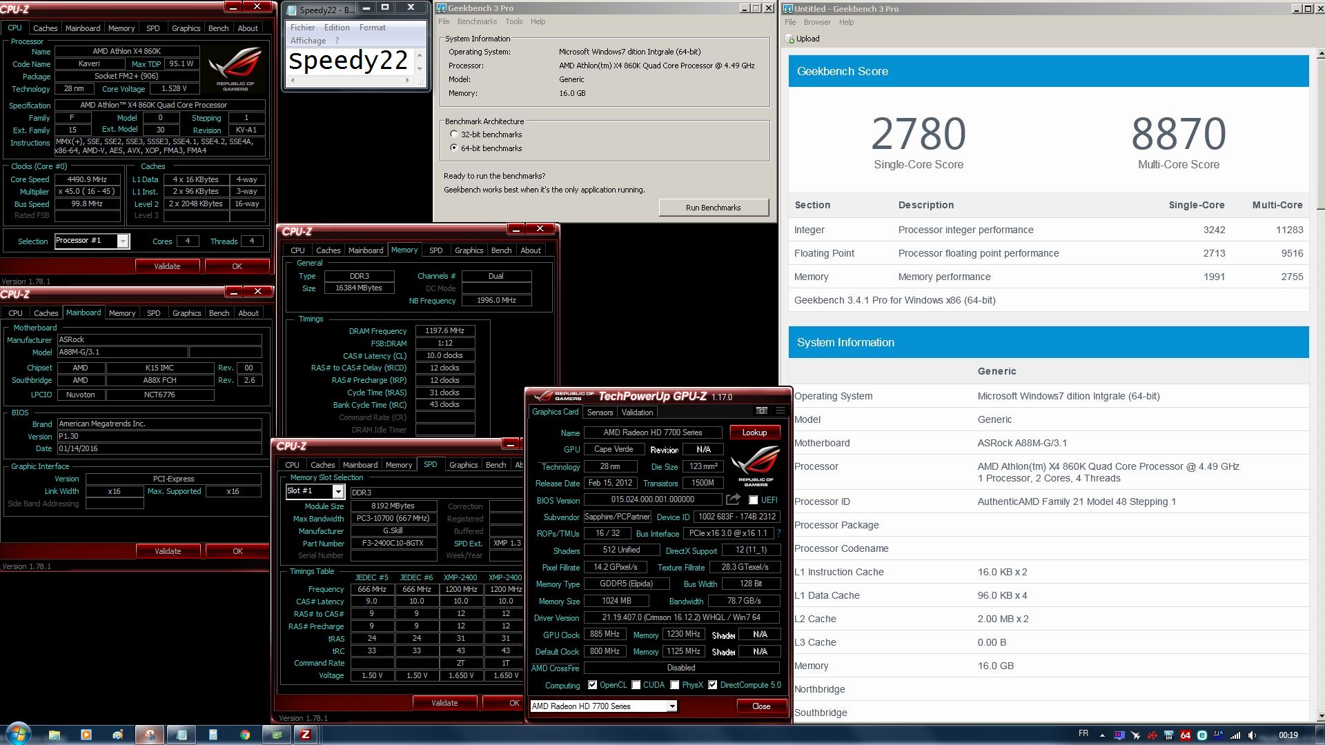Click the red 64 tray icon
Viewport: 1325px width, 745px height.
click(1186, 735)
